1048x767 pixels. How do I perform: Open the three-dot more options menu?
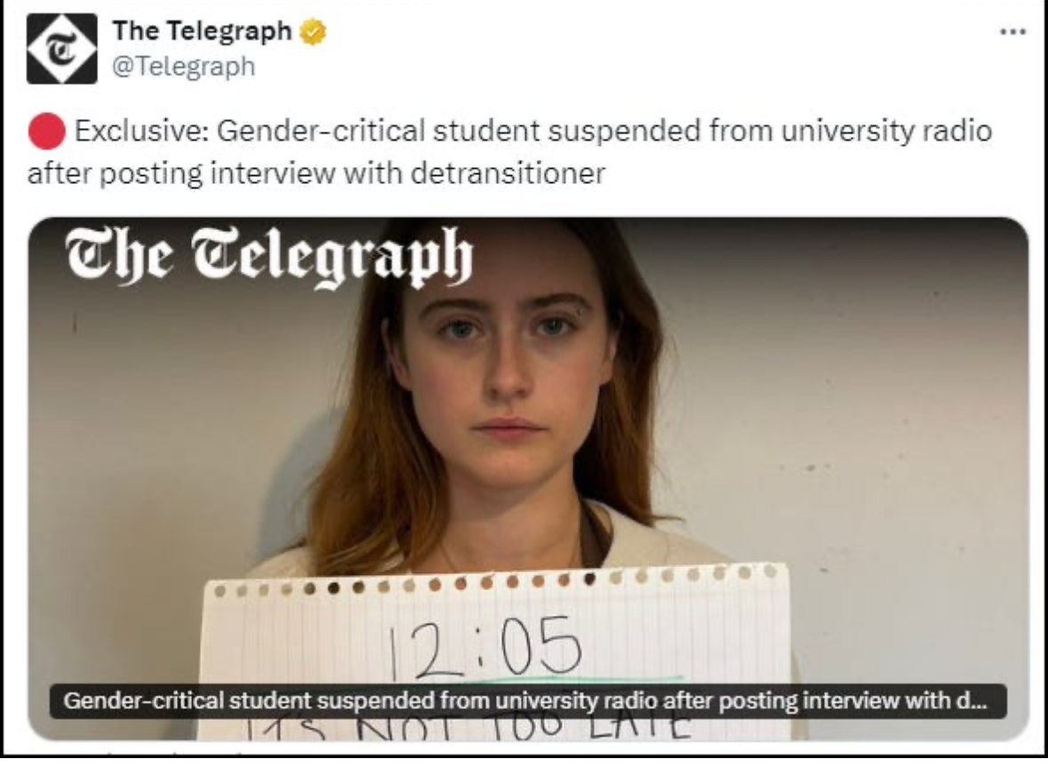click(1012, 32)
